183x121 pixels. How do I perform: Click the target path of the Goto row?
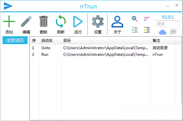(x=106, y=48)
